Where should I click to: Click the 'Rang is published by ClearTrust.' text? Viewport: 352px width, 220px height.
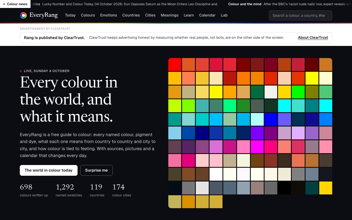click(x=54, y=38)
